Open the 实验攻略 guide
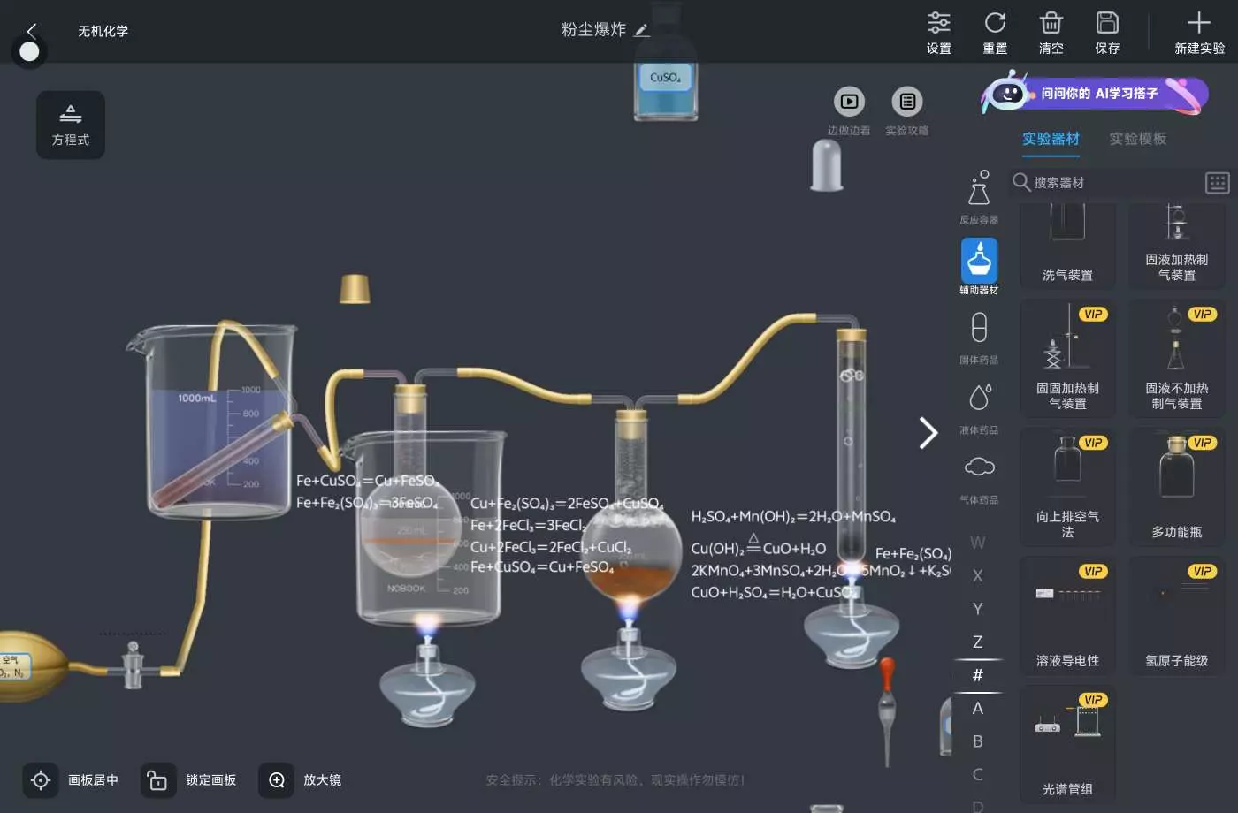Image resolution: width=1238 pixels, height=813 pixels. [x=907, y=111]
